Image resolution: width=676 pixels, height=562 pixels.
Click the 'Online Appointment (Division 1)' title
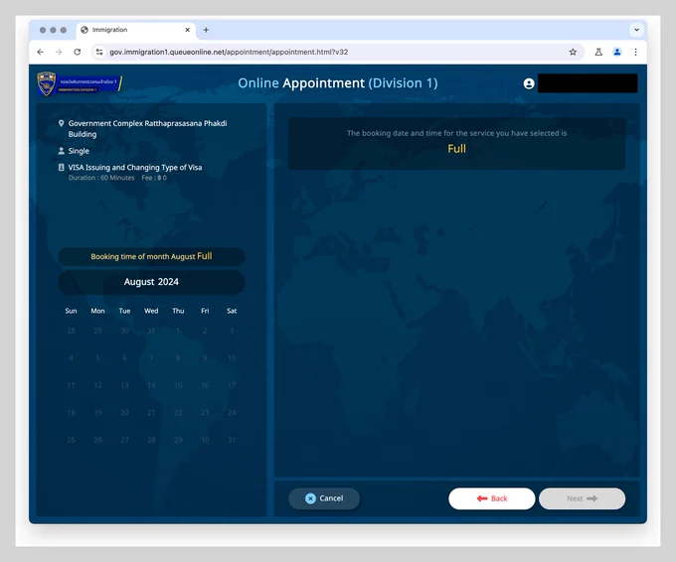(x=338, y=83)
